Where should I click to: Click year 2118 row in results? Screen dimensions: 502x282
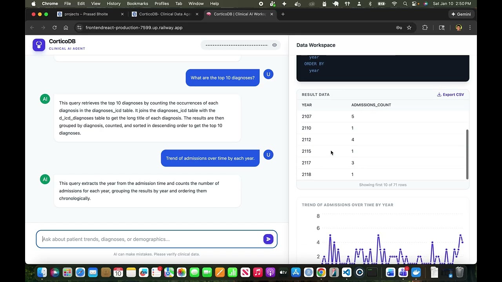[x=383, y=174]
